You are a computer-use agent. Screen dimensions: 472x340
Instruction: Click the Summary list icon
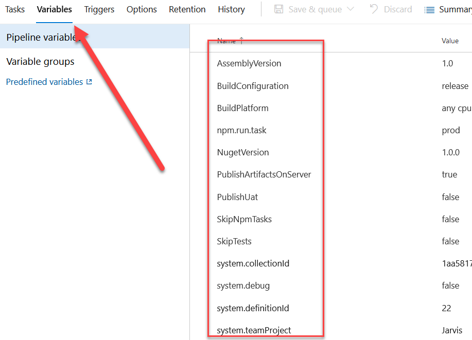(x=430, y=9)
